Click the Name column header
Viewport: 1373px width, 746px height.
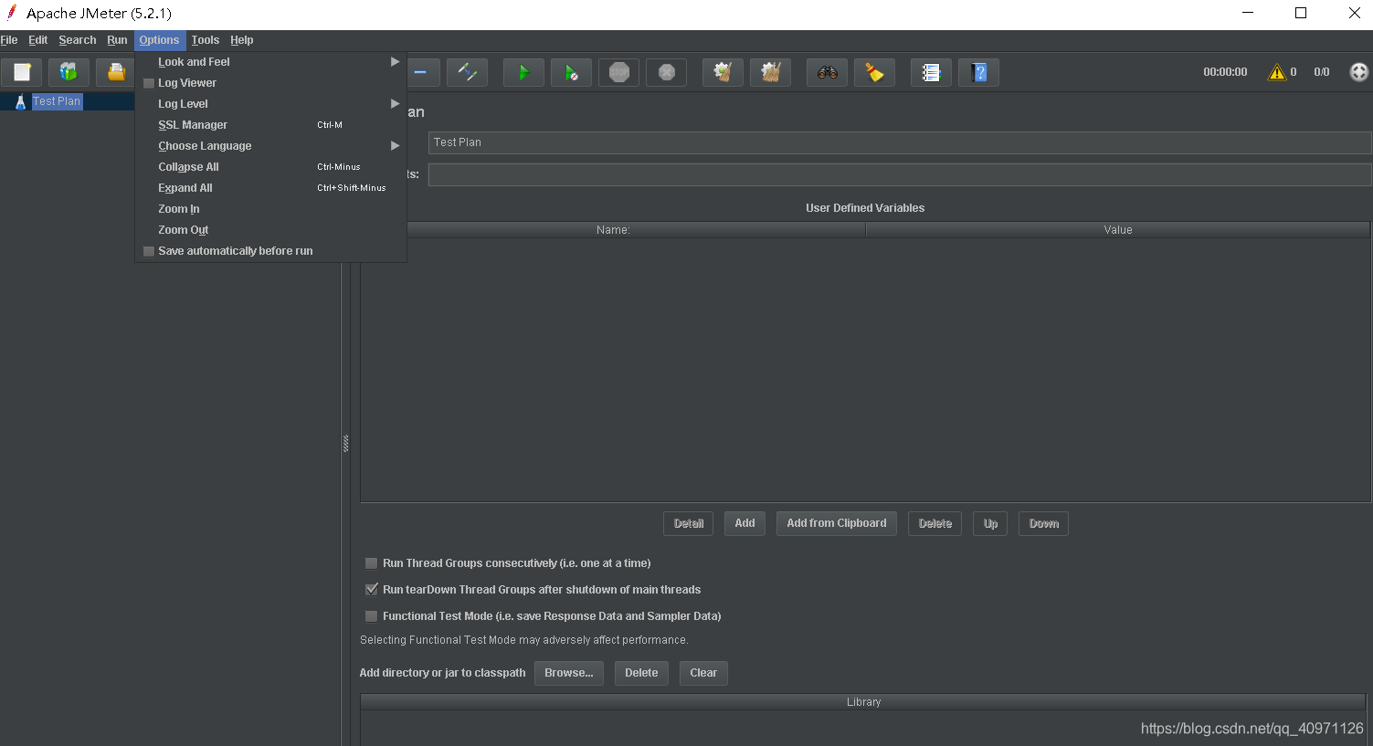pyautogui.click(x=613, y=230)
